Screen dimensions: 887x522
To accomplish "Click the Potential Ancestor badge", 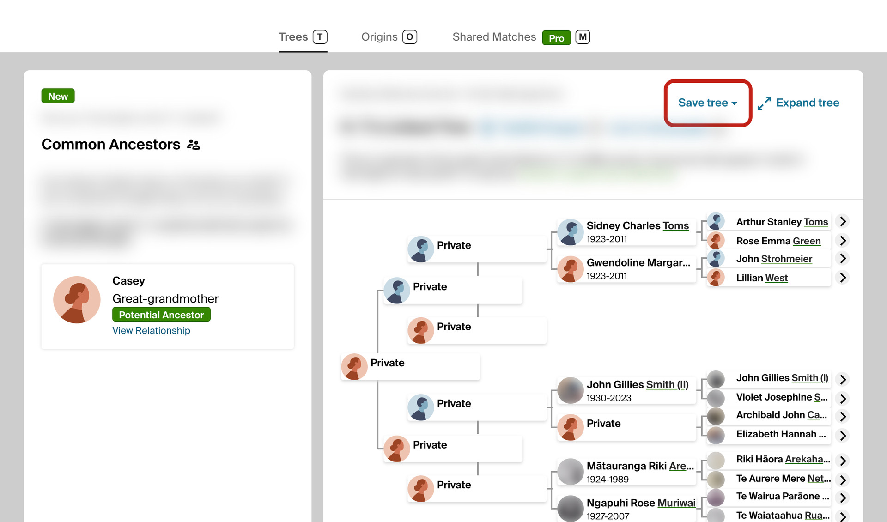I will [x=161, y=315].
